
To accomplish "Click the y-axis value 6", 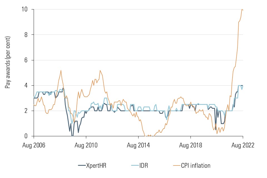I will tap(26, 60).
